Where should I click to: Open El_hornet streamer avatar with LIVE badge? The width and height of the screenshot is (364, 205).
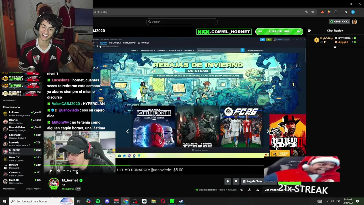[54, 184]
